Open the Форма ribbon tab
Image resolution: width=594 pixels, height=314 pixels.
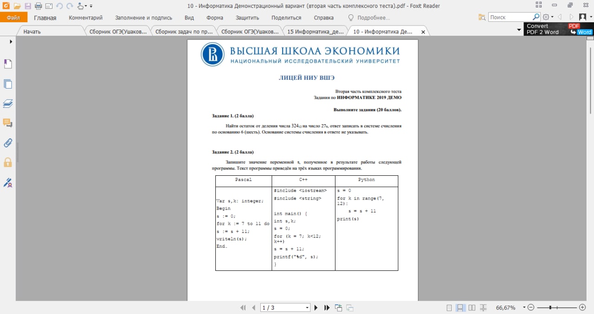pos(215,18)
